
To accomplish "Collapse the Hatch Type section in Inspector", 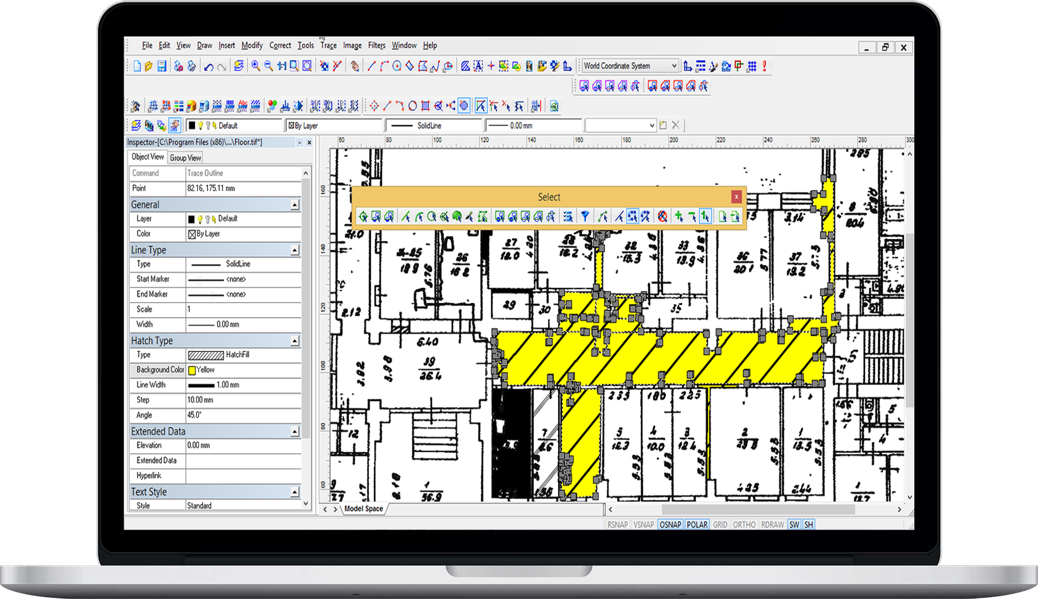I will click(296, 340).
